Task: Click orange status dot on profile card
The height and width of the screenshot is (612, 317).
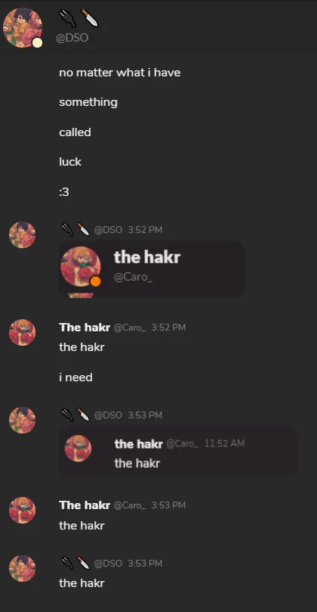Action: coord(95,281)
